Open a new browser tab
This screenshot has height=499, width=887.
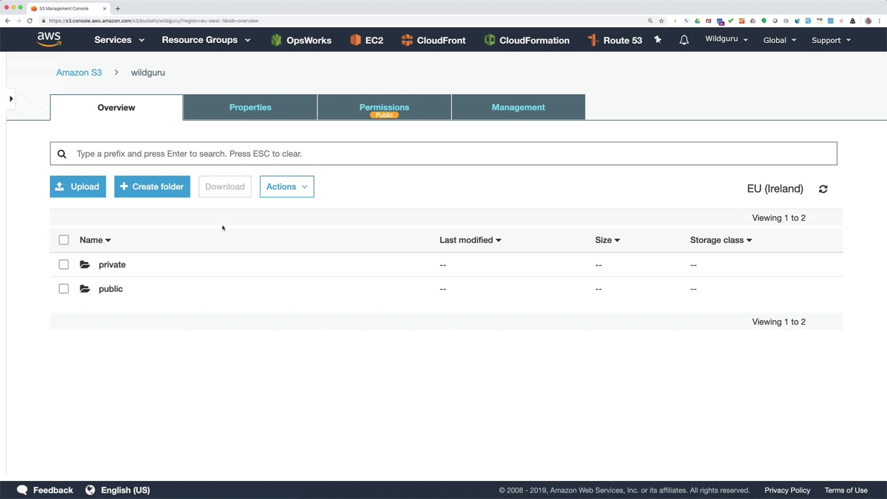[x=118, y=8]
